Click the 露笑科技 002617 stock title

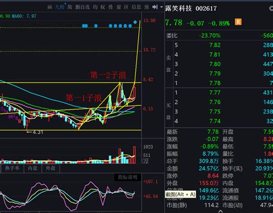coord(191,8)
